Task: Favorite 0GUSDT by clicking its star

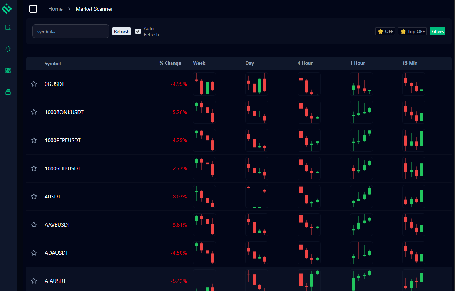Action: point(33,84)
